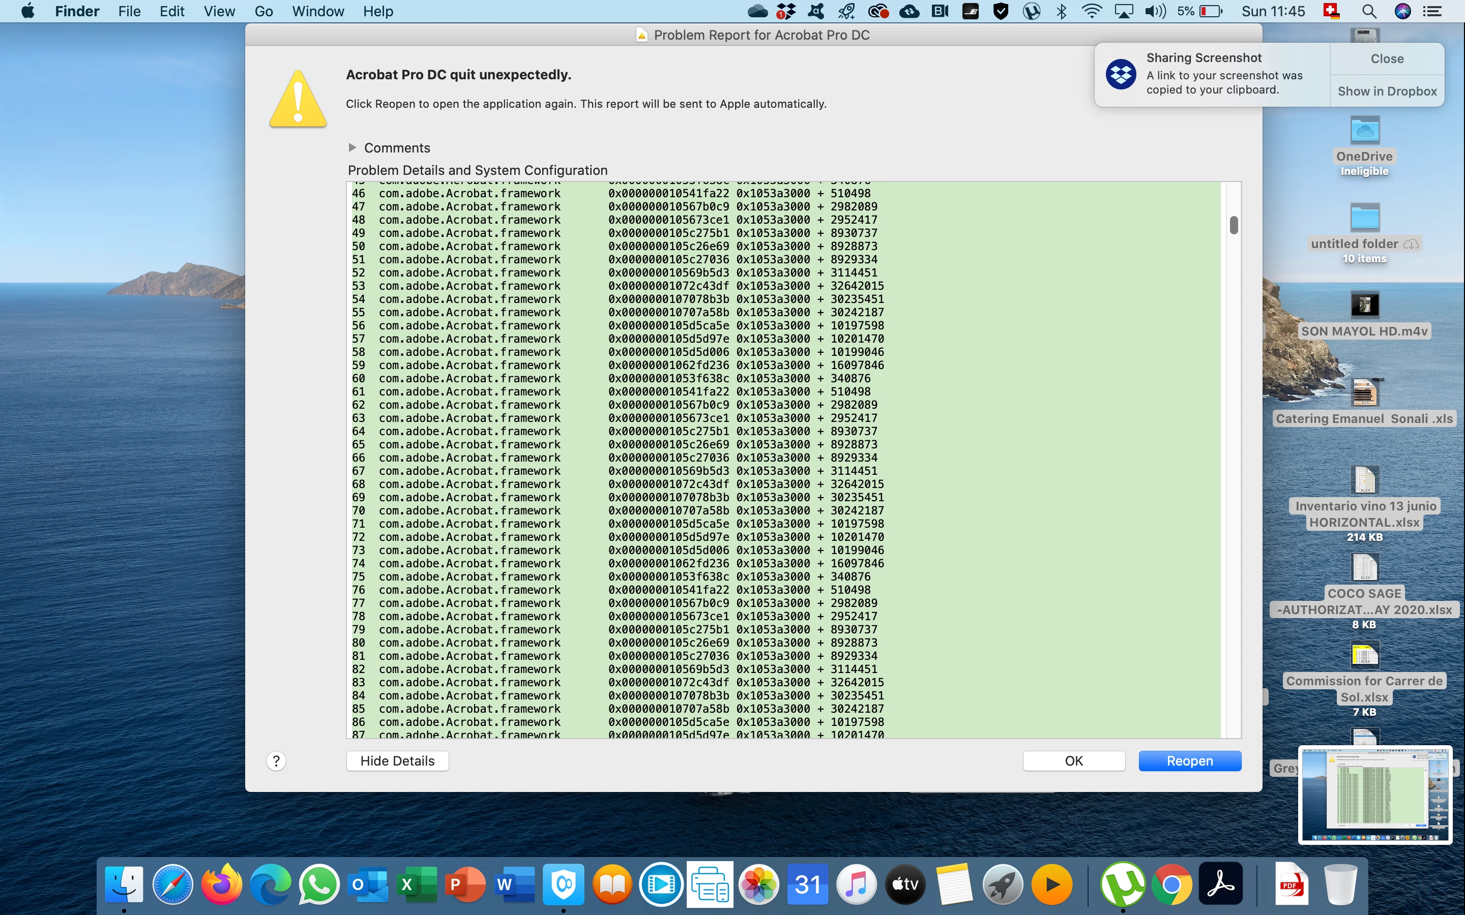Launch Excel from the Dock
This screenshot has height=915, width=1465.
point(417,884)
